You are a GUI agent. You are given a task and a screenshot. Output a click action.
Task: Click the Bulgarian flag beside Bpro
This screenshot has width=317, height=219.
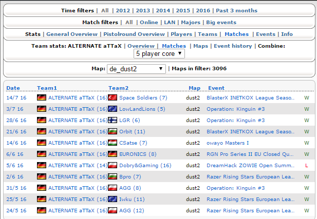click(113, 177)
